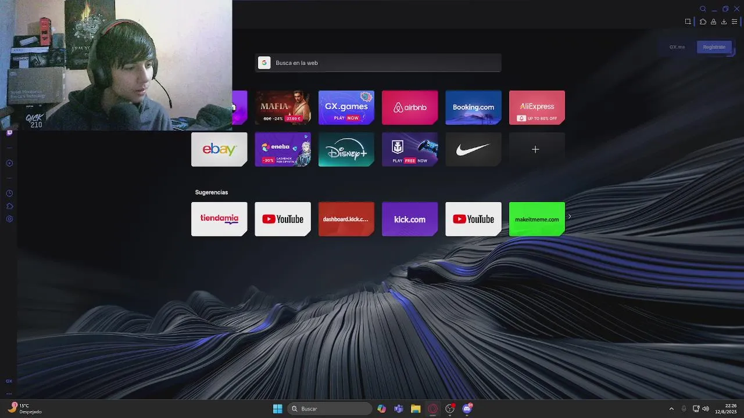Open Twitch in the sidebar
744x418 pixels.
pos(9,133)
